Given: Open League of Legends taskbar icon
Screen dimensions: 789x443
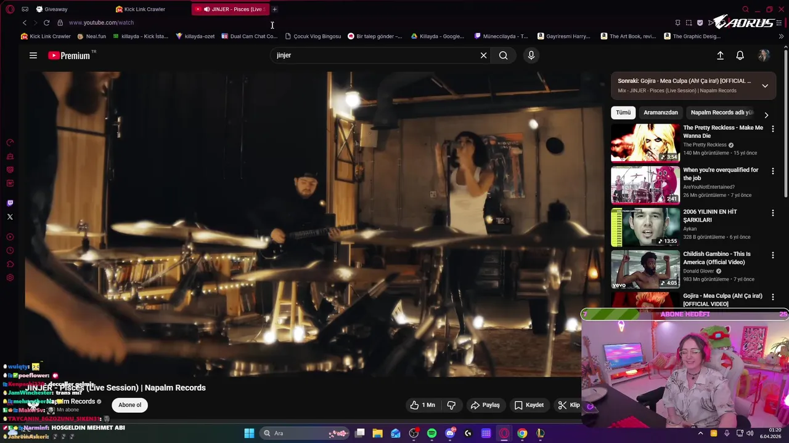Looking at the screenshot, I should click(540, 433).
